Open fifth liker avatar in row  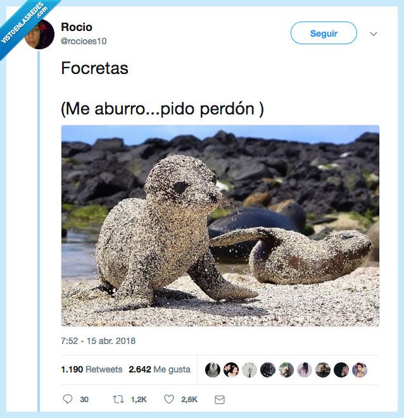286,370
